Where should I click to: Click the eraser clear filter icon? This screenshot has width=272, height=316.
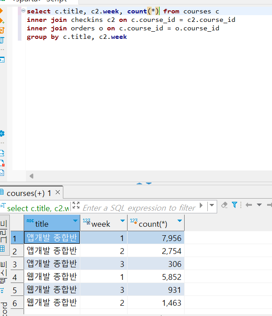coord(224,205)
